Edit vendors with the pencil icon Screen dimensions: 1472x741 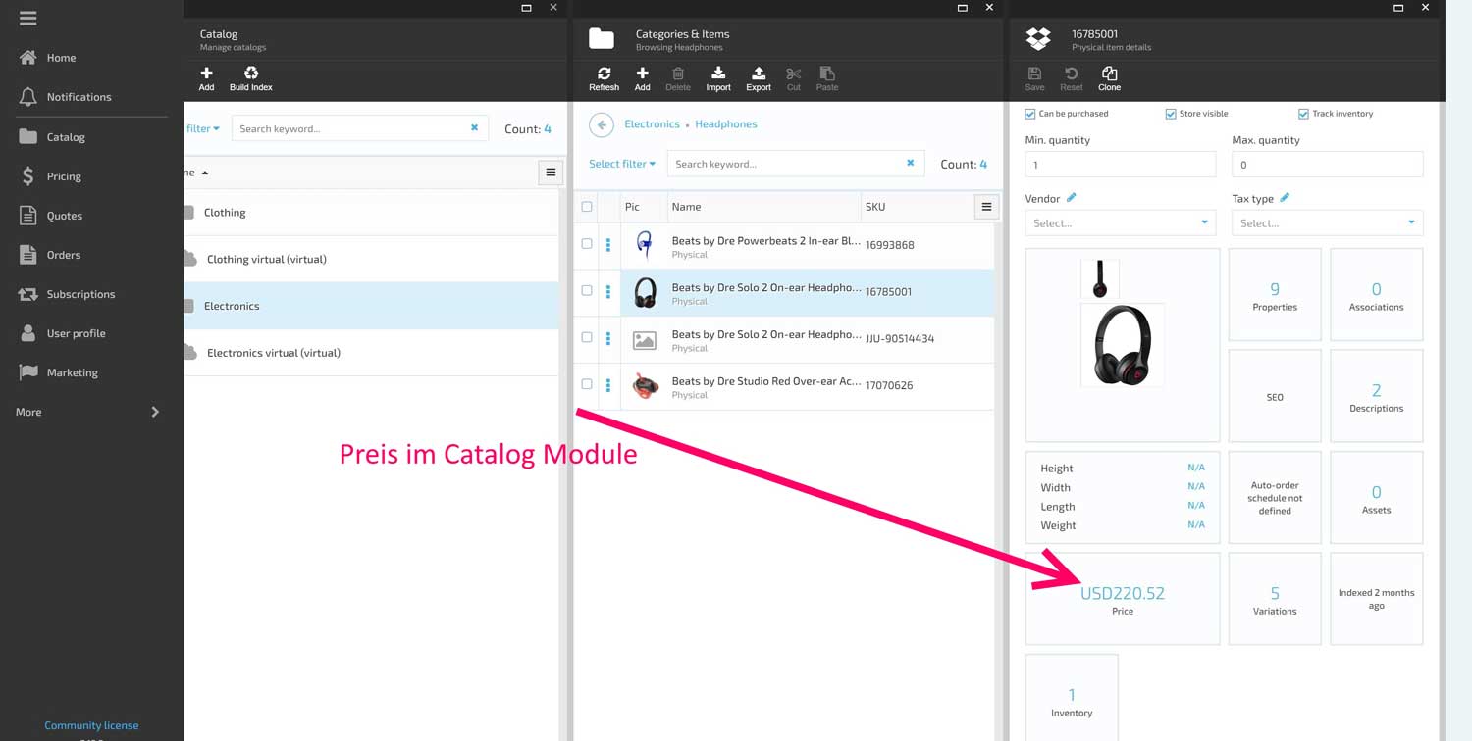tap(1072, 198)
